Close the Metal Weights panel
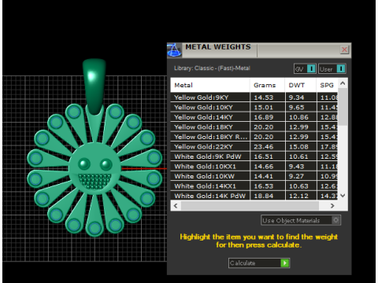 coord(344,50)
